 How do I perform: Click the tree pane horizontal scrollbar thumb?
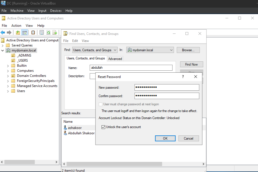pyautogui.click(x=19, y=162)
